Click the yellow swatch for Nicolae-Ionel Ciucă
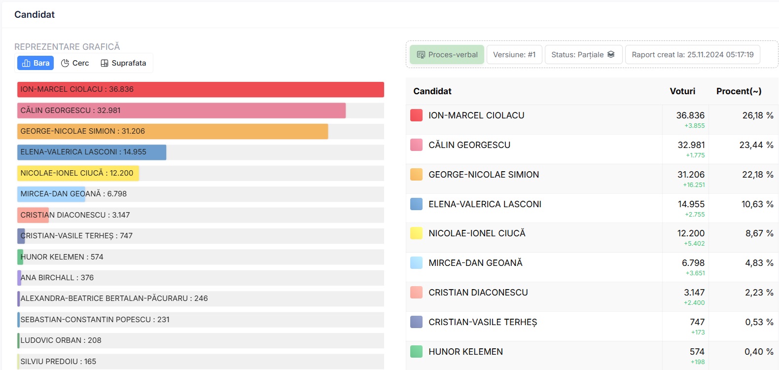The height and width of the screenshot is (370, 779). click(416, 233)
